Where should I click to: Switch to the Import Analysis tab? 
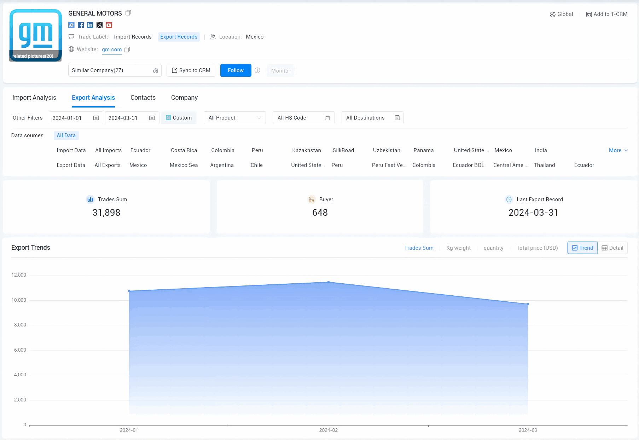pos(34,98)
